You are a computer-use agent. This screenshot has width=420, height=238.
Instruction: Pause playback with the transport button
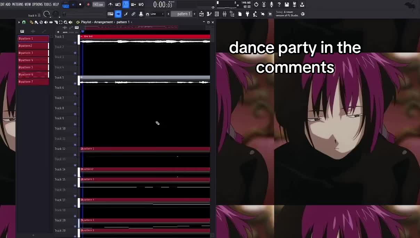point(73,5)
